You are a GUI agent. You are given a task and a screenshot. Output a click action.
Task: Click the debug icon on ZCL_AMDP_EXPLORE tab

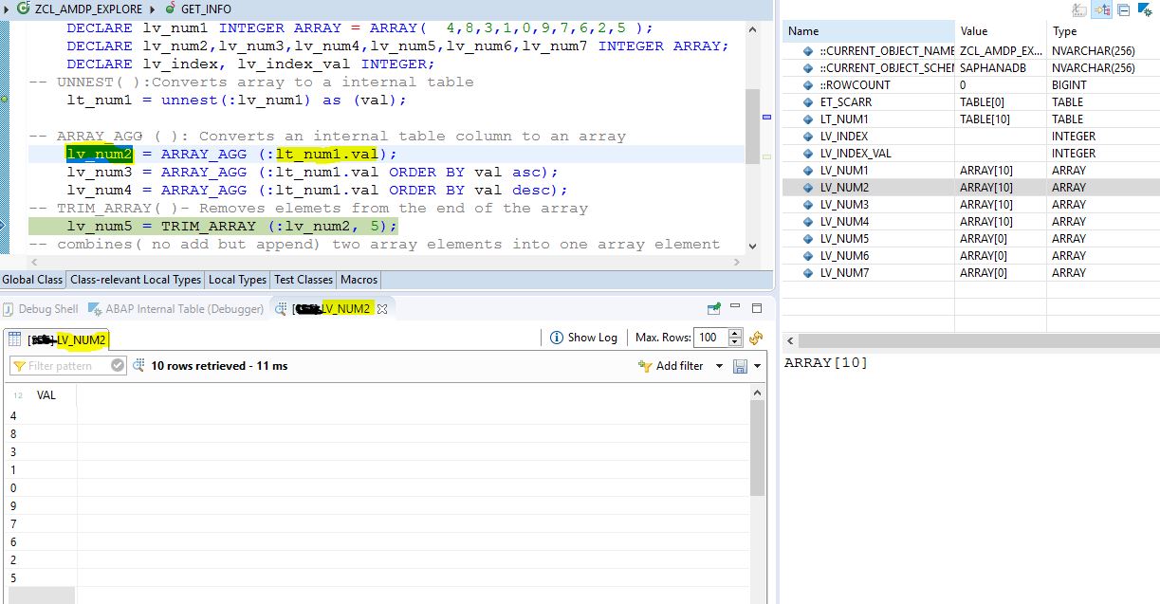click(25, 9)
